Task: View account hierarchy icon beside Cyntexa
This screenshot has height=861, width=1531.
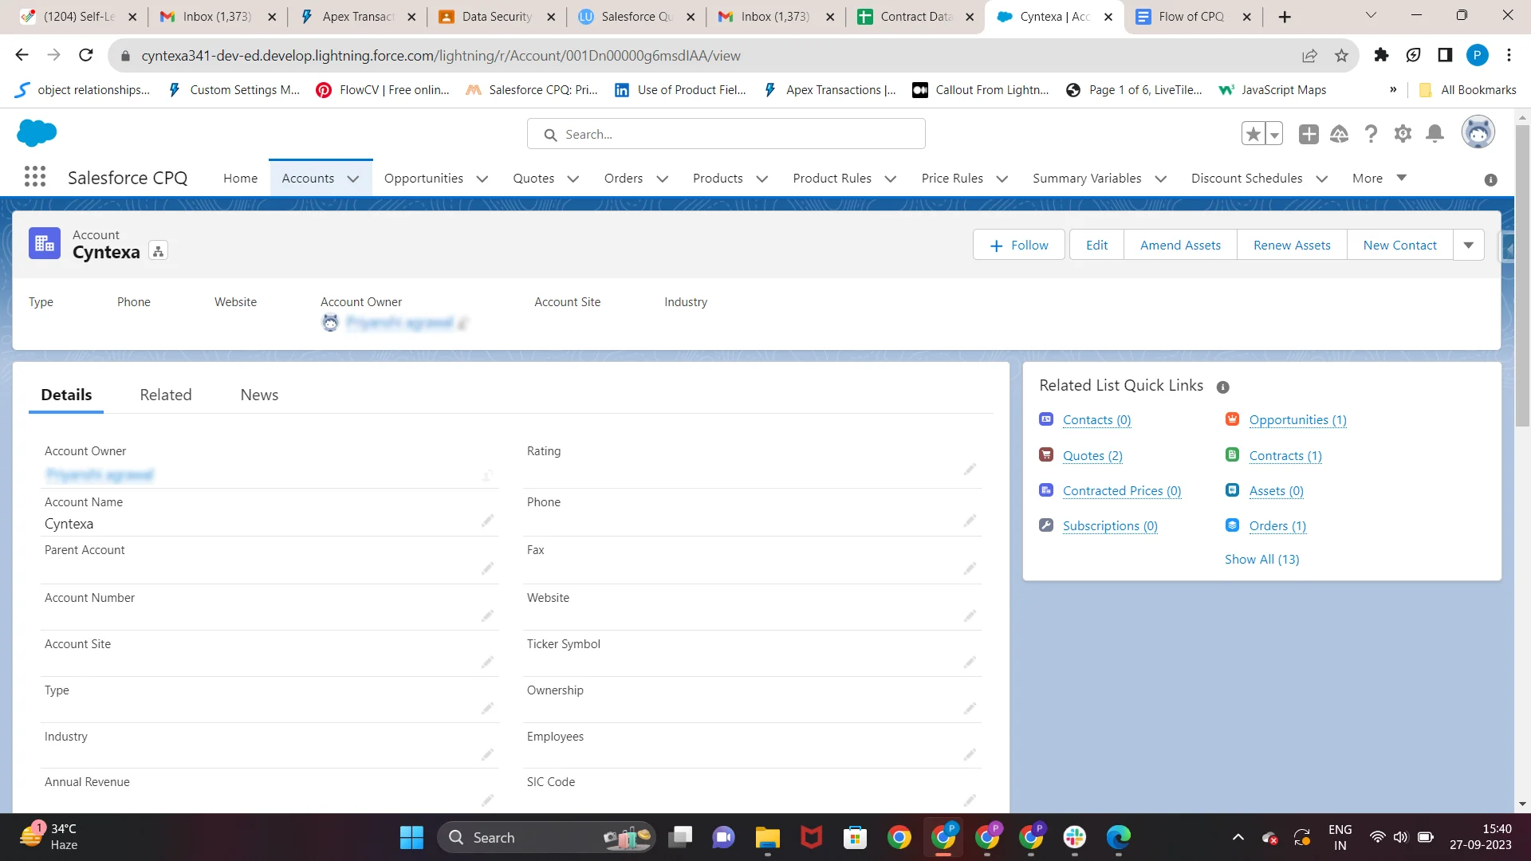Action: pos(158,250)
